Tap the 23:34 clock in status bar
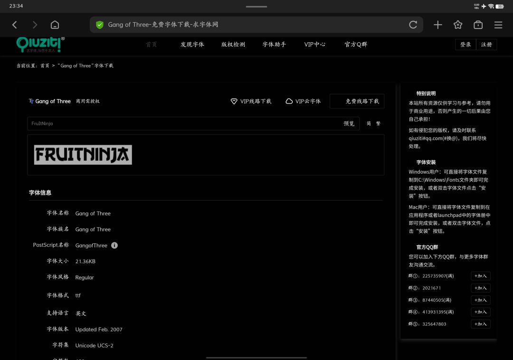513x360 pixels. (x=16, y=6)
